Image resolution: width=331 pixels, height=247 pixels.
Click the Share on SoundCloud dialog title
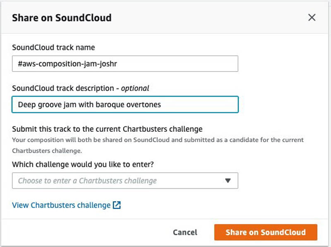62,18
